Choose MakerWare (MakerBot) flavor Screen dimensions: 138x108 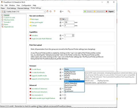point(74,80)
